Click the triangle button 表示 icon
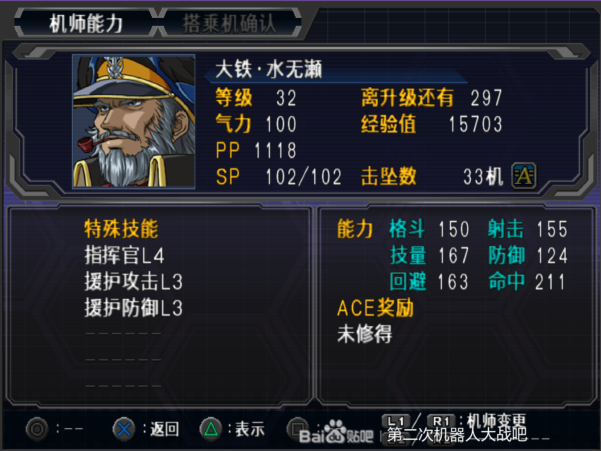The image size is (601, 451). coord(210,429)
